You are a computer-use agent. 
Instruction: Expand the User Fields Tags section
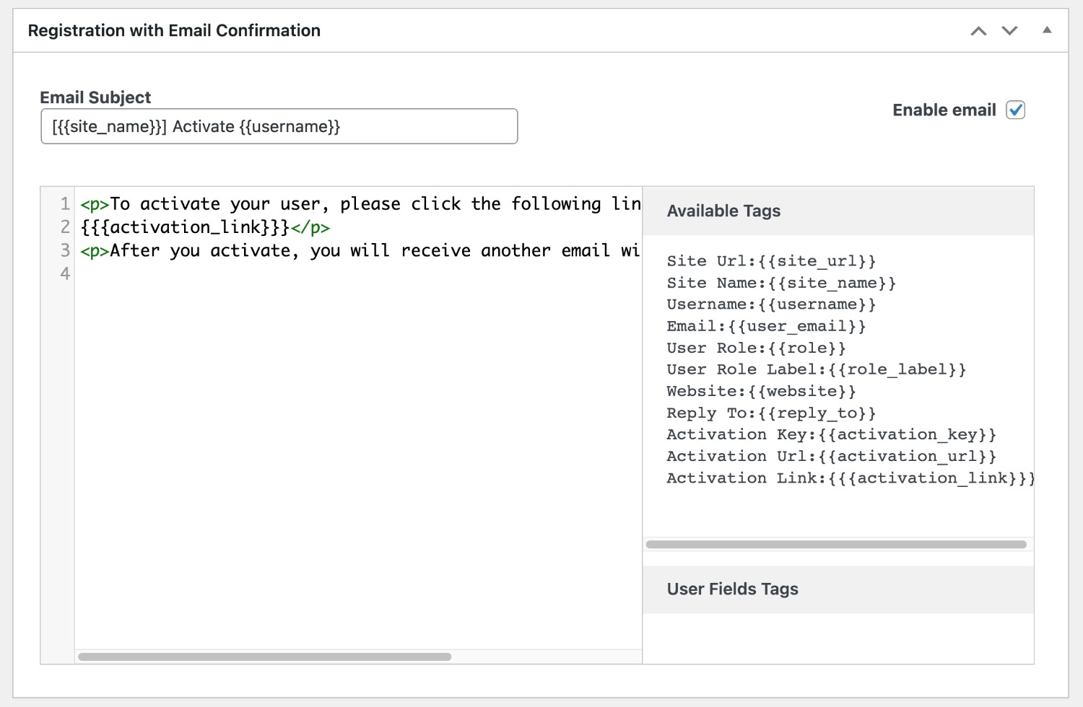coord(838,589)
